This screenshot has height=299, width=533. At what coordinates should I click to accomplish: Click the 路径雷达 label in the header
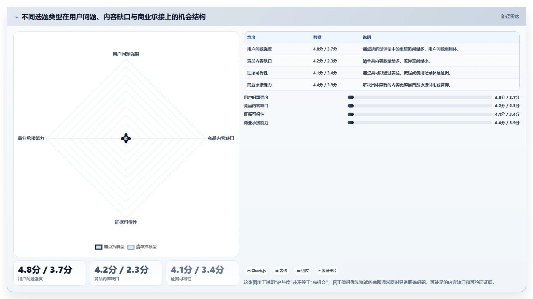[x=510, y=16]
